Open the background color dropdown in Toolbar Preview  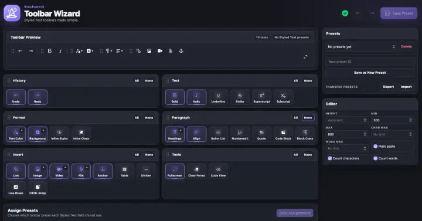click(x=90, y=51)
